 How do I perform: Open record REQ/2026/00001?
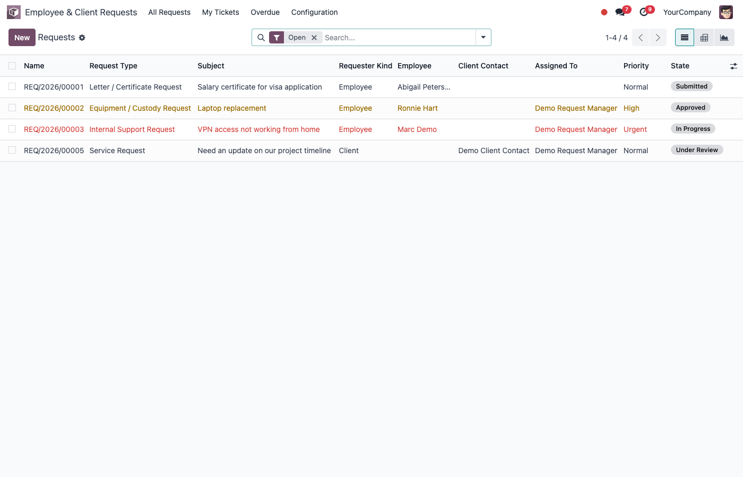coord(54,87)
